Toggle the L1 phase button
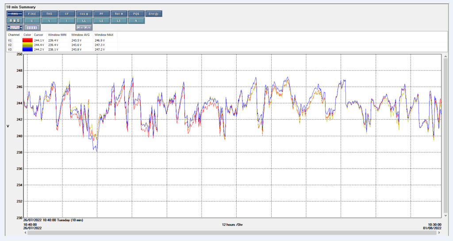The width and height of the screenshot is (453, 241). 84,21
